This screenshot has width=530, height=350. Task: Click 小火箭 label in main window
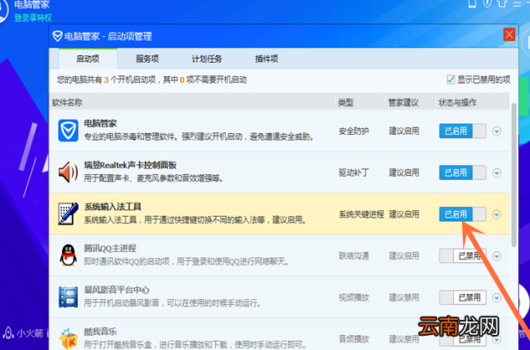point(30,333)
